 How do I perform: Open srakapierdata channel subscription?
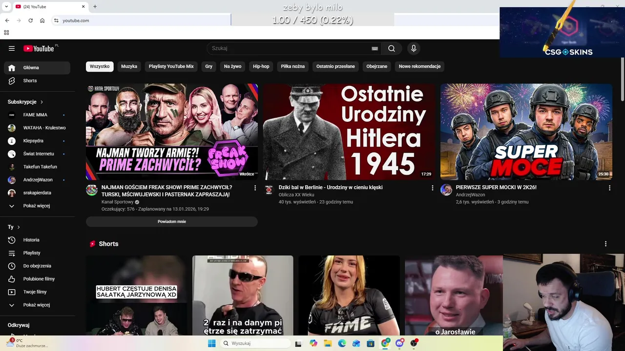(37, 193)
